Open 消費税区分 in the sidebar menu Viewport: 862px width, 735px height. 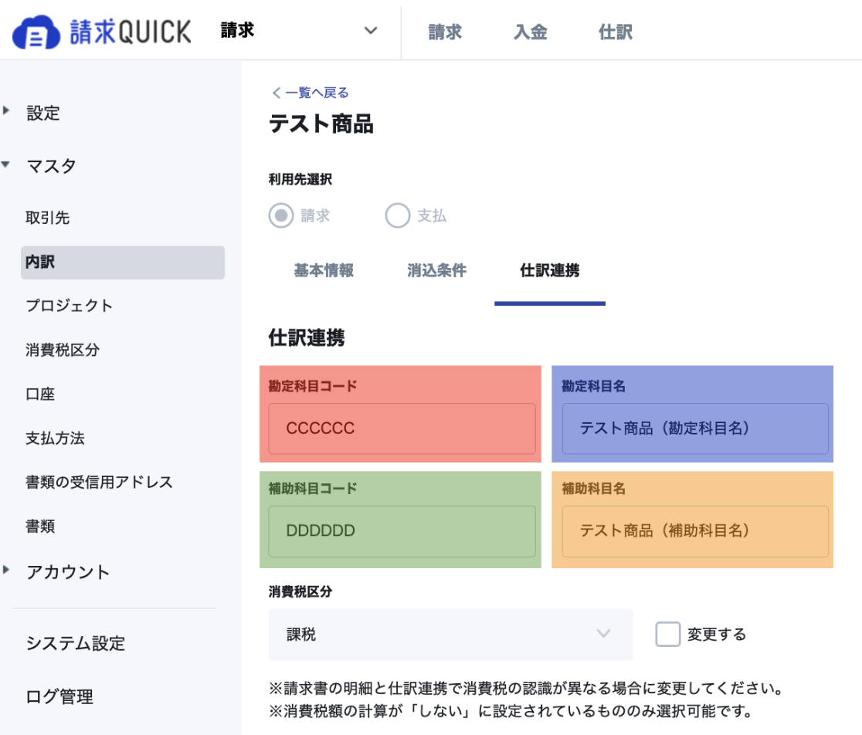coord(62,350)
